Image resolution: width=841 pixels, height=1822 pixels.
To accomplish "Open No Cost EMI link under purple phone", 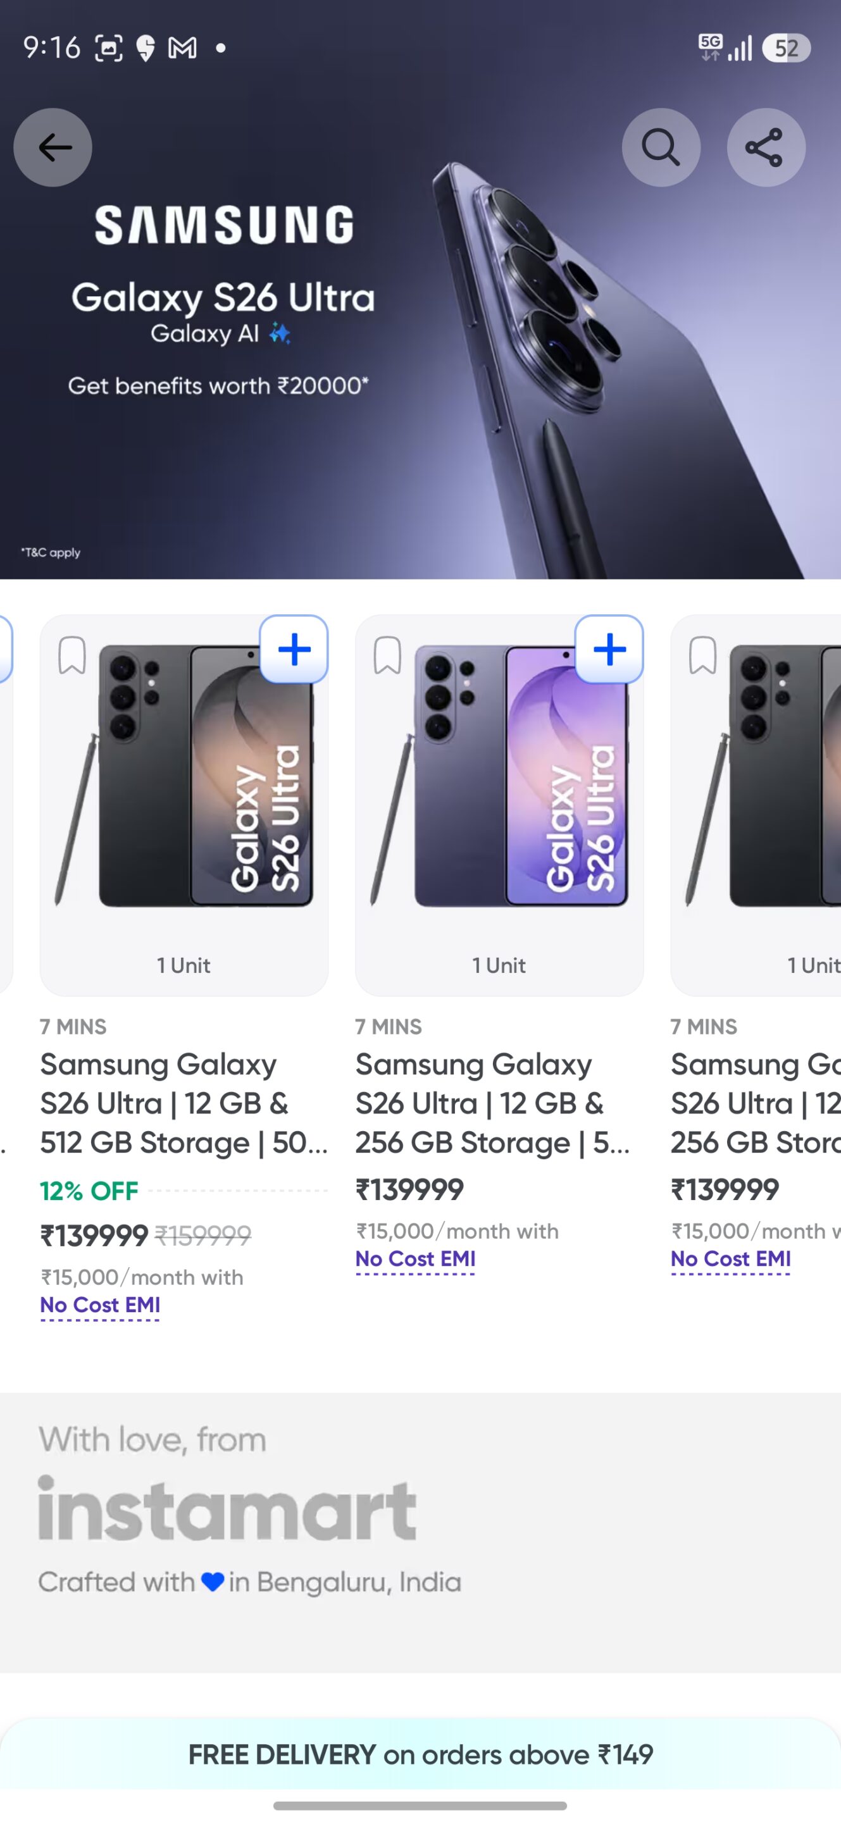I will tap(415, 1259).
